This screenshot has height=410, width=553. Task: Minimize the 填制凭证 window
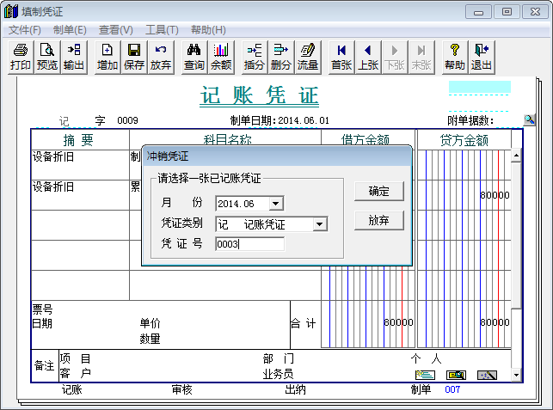click(x=478, y=12)
